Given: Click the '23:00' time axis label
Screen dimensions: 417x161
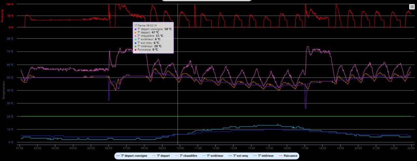Looking at the screenshot, I should (x=411, y=148).
